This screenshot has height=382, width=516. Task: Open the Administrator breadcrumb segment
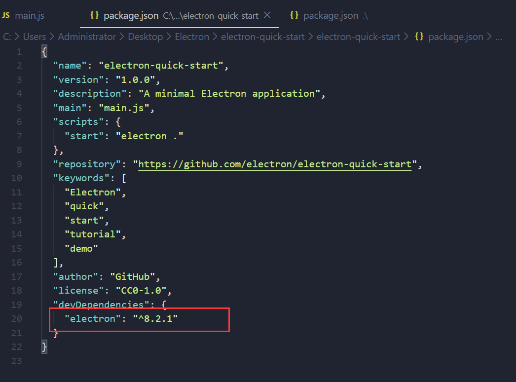tap(87, 37)
